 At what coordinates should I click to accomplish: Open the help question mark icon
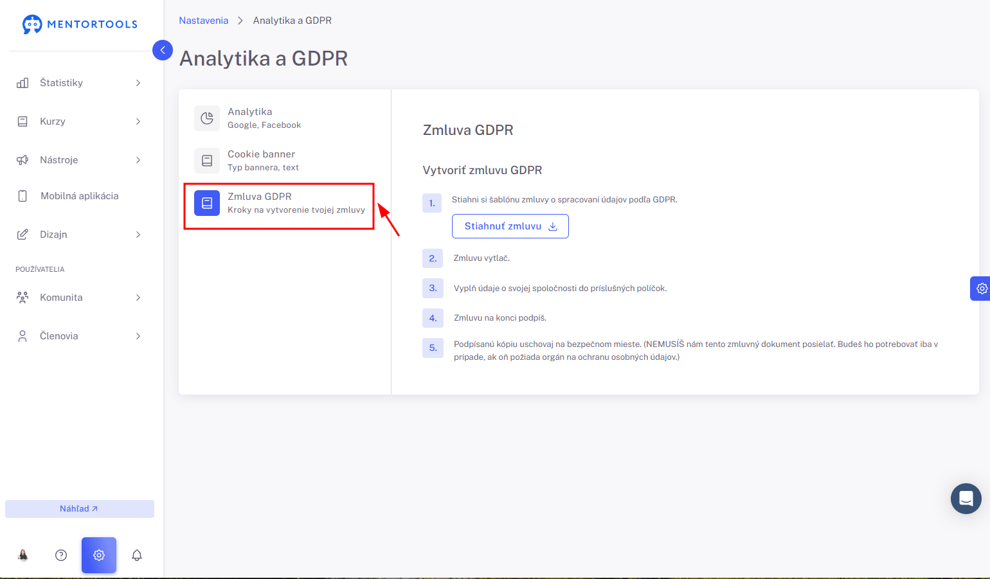tap(61, 555)
